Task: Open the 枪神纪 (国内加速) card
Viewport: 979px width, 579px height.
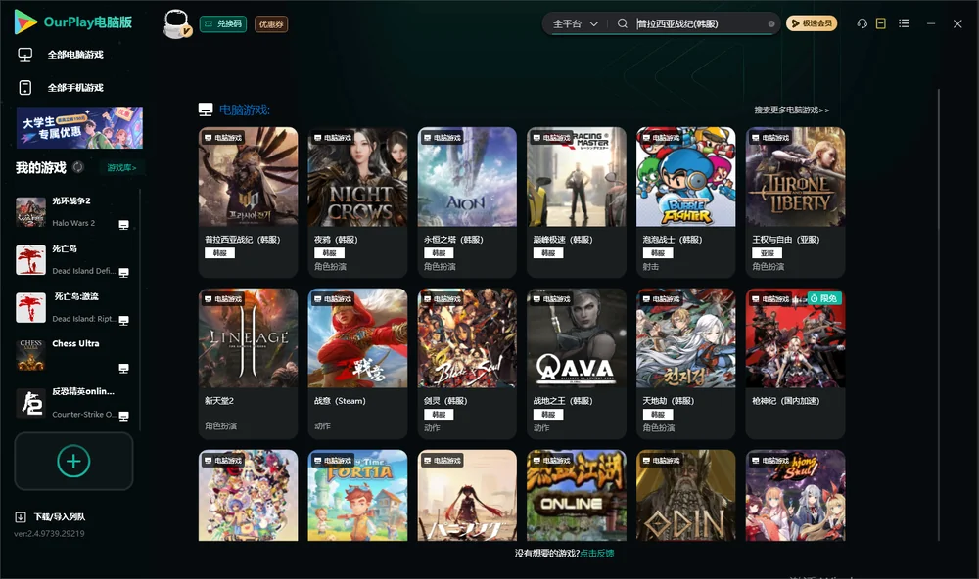Action: click(795, 363)
